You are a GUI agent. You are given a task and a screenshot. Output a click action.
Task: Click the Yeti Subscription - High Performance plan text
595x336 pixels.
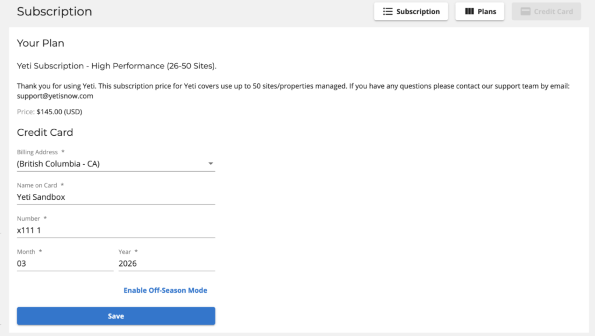click(x=117, y=66)
